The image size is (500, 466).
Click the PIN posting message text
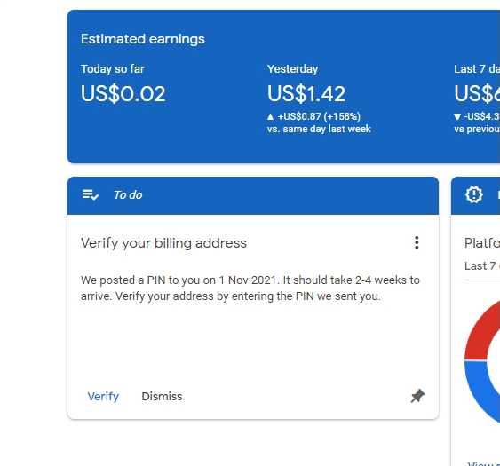point(250,288)
